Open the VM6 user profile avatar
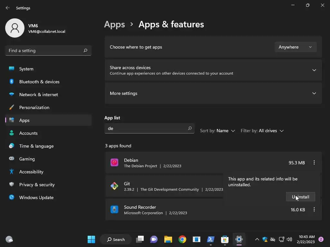 pos(15,28)
